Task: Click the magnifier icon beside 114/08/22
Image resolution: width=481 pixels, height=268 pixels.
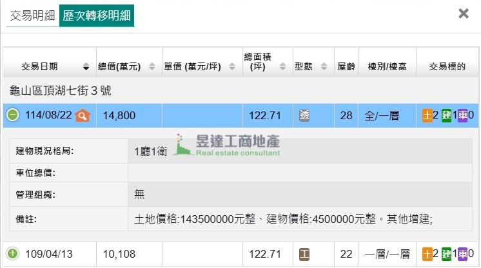Action: point(82,116)
